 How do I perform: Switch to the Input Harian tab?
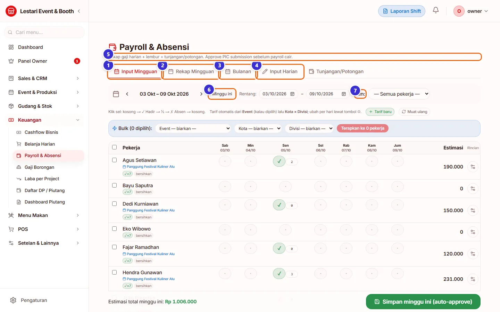(x=280, y=71)
